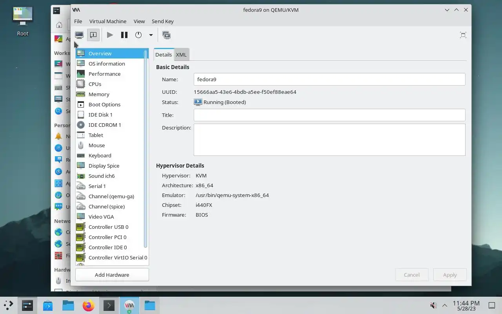
Task: Click the Run virtual machine play button
Action: pos(110,35)
